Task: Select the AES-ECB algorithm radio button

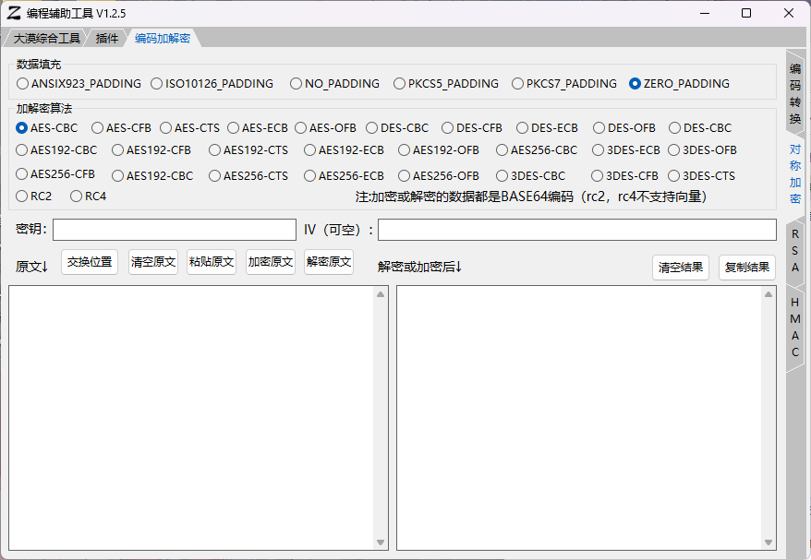Action: 234,128
